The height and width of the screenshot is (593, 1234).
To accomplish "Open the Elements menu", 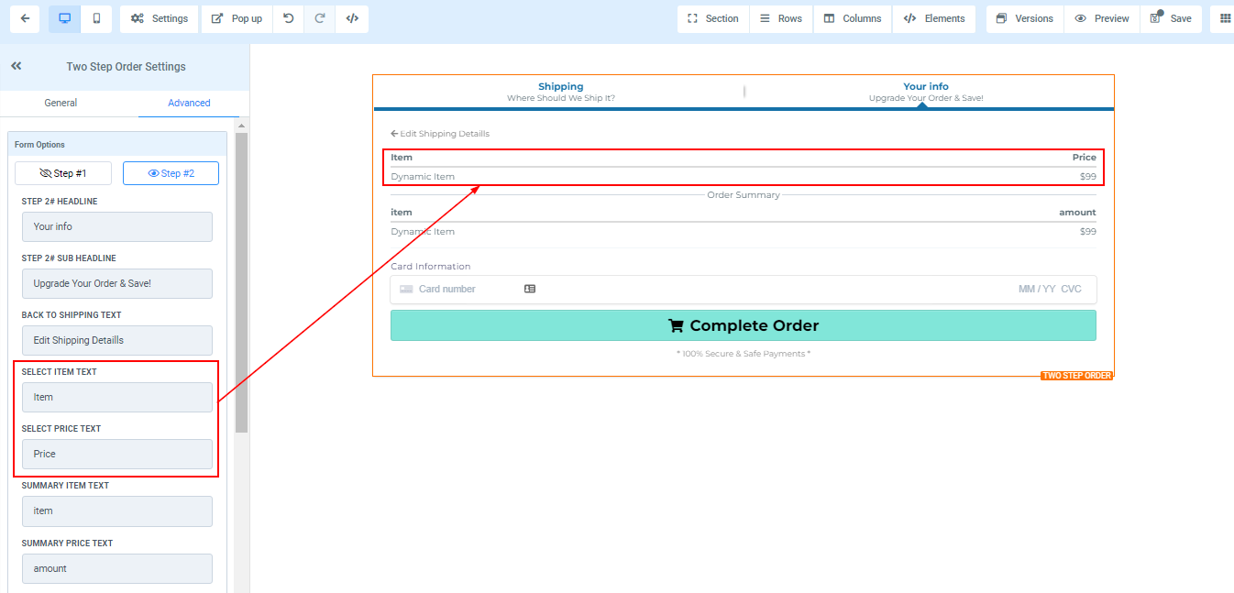I will click(934, 18).
